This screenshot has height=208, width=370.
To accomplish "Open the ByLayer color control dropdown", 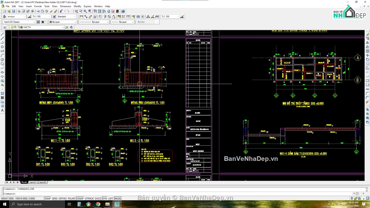I will [x=63, y=22].
